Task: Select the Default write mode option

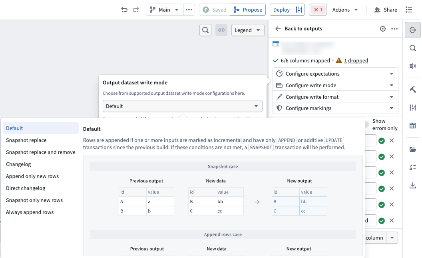Action: (x=41, y=128)
